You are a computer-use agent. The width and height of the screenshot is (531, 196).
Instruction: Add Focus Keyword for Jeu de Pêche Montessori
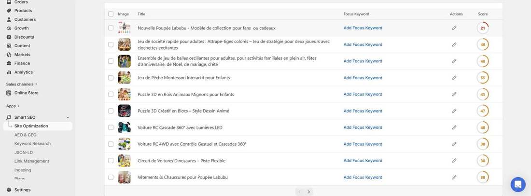(363, 78)
